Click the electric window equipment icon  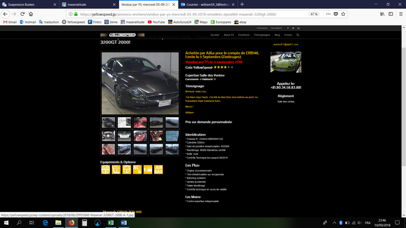pyautogui.click(x=148, y=170)
